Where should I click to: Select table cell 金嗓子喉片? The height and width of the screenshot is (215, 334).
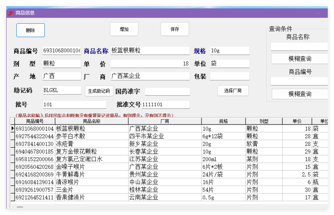[x=92, y=167]
